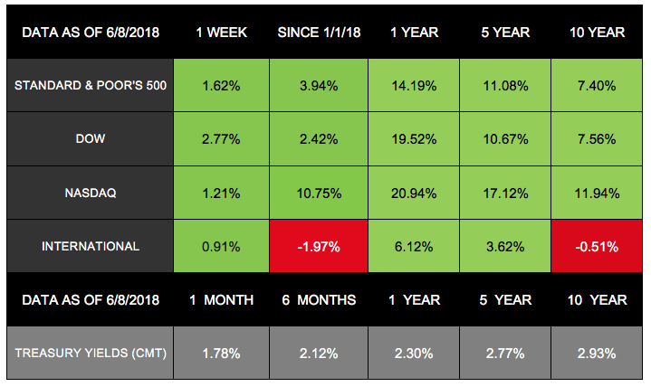Select the 1 WEEK column header
Viewport: 651px width, 387px height.
click(221, 32)
